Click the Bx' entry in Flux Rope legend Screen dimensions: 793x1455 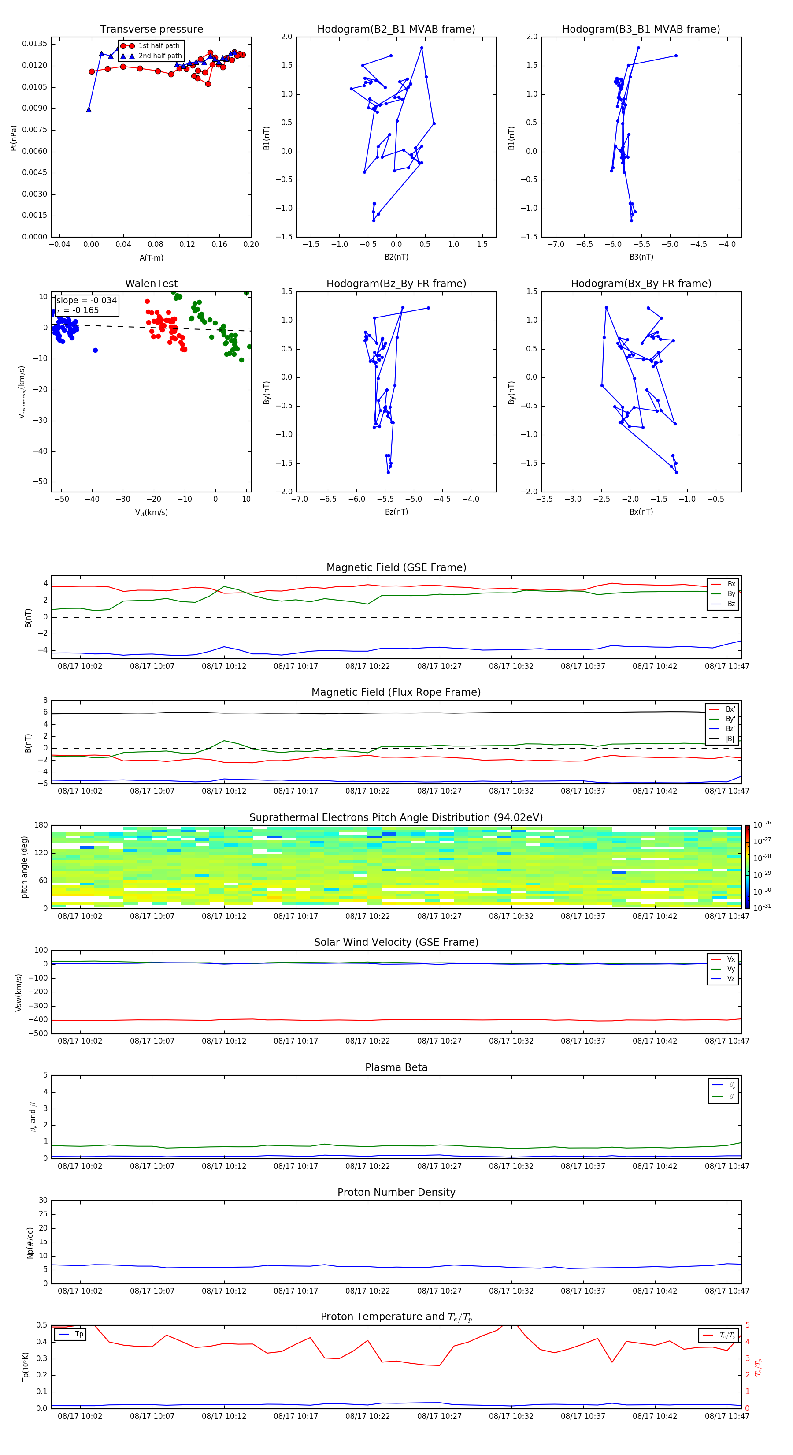coord(723,709)
